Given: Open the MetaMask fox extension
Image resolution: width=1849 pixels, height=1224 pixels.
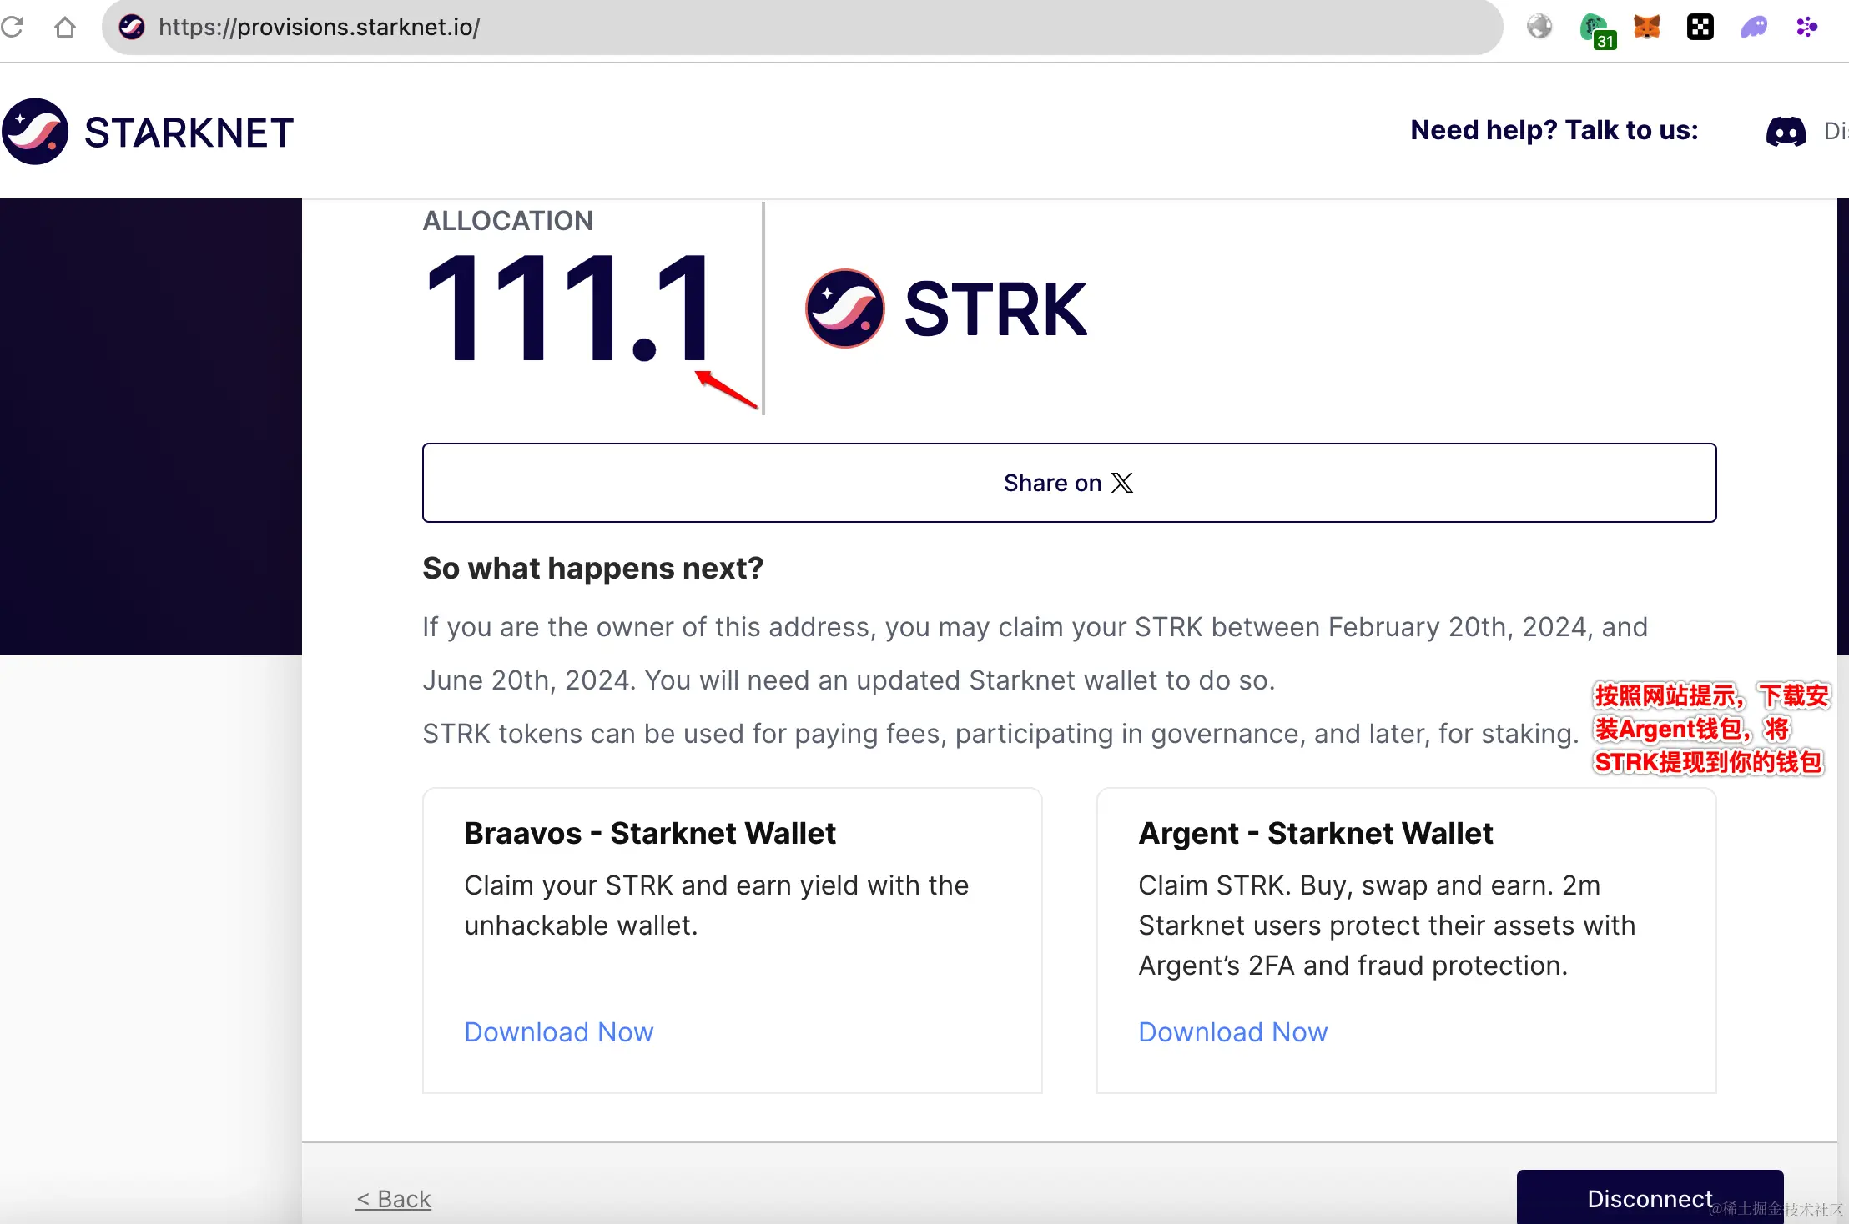Looking at the screenshot, I should (x=1646, y=27).
